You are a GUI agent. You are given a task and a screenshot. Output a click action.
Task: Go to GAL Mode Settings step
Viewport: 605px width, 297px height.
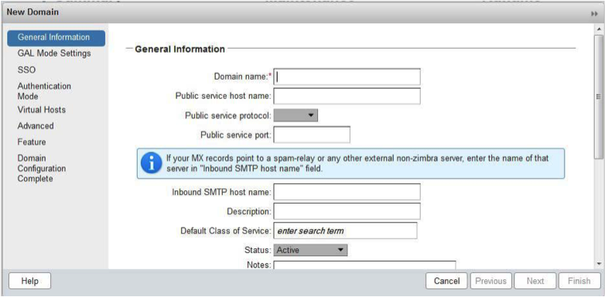pos(54,53)
